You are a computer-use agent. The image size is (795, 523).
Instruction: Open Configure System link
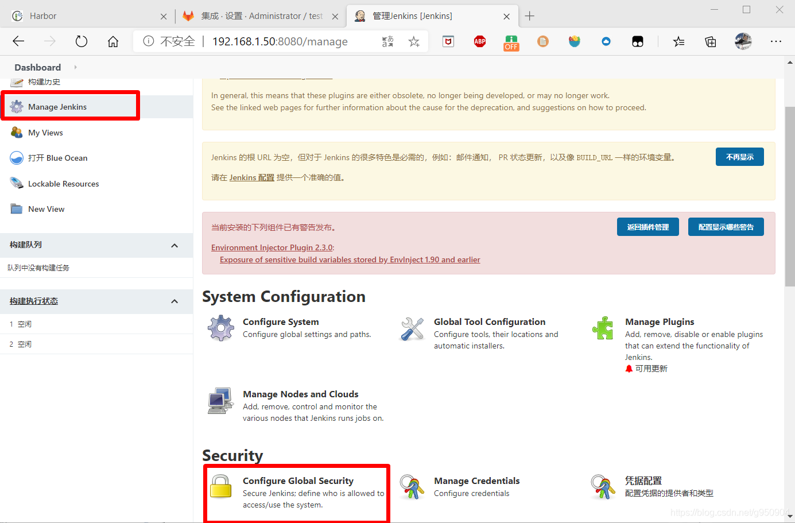(281, 322)
